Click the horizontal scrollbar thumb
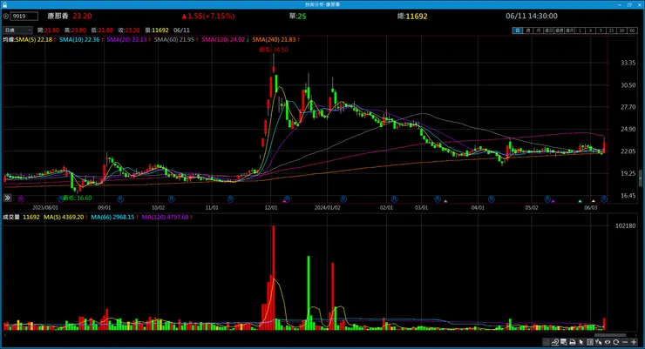This screenshot has height=349, width=645. [610, 335]
